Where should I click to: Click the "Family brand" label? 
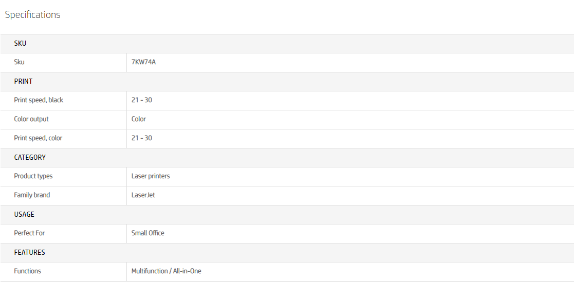click(32, 195)
